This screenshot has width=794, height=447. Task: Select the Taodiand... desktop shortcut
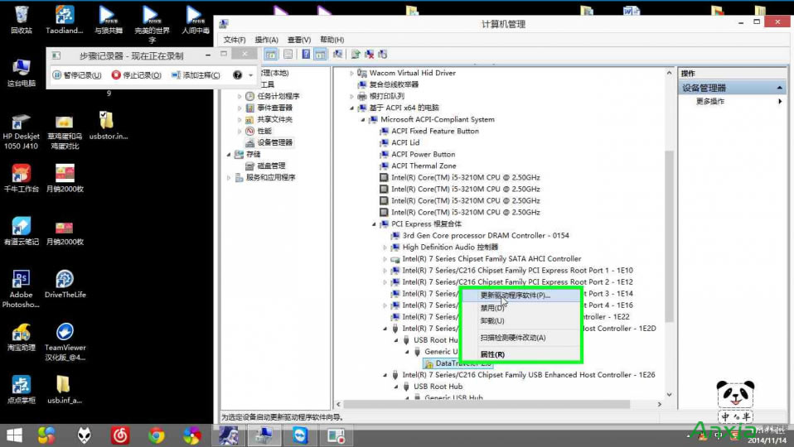coord(65,19)
